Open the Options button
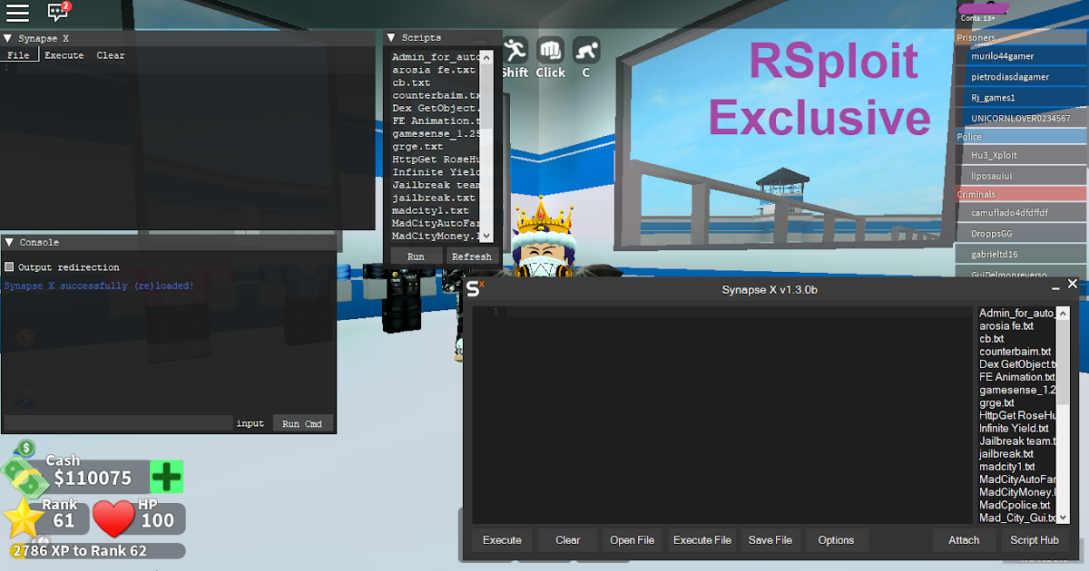 [x=837, y=540]
